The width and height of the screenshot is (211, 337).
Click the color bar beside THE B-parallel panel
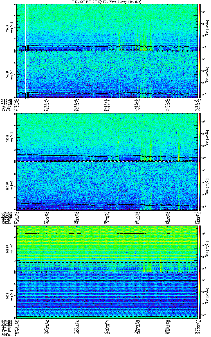(200, 295)
